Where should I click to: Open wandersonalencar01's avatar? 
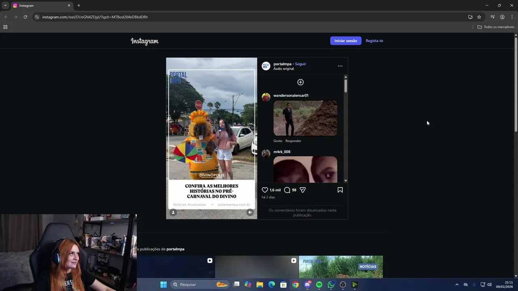(266, 97)
